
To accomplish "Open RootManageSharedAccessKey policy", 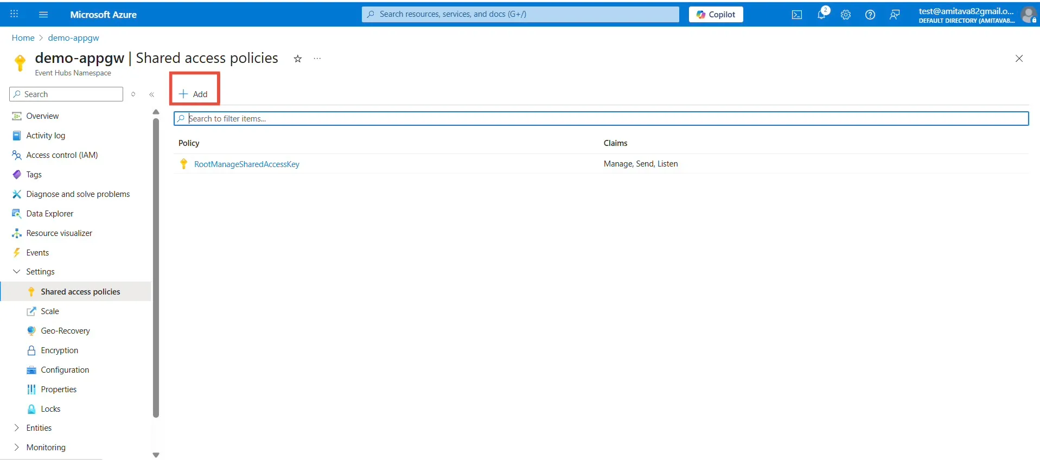I will point(247,164).
